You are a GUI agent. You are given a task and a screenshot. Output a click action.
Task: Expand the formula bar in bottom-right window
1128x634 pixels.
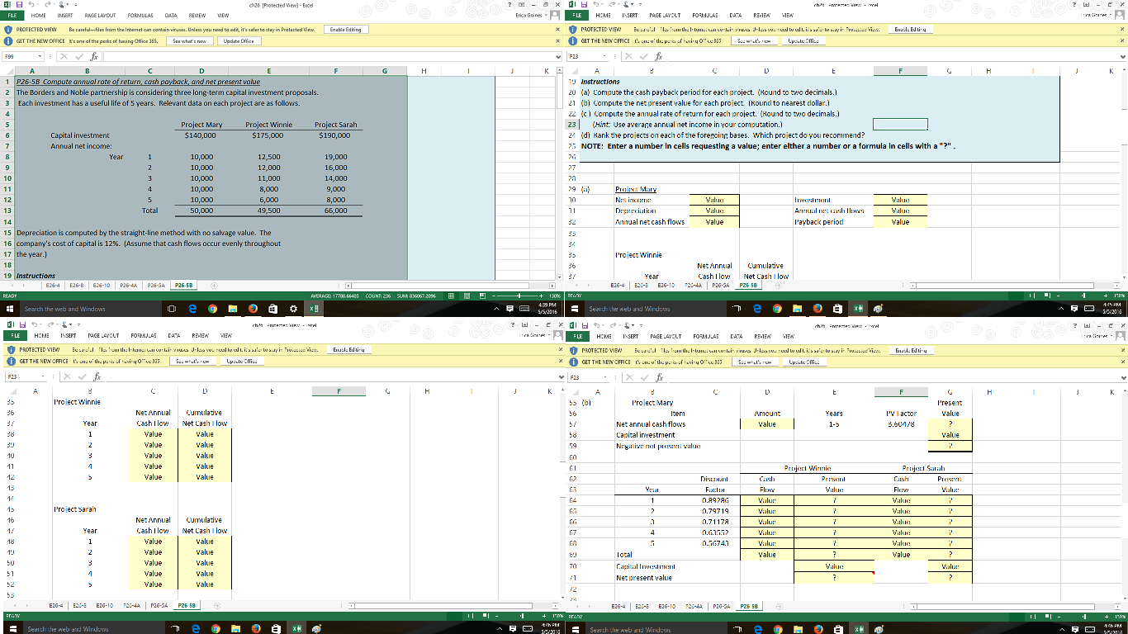(1122, 376)
